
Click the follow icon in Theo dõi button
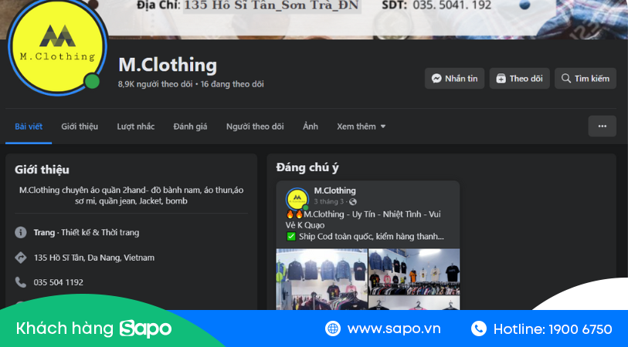pos(501,79)
